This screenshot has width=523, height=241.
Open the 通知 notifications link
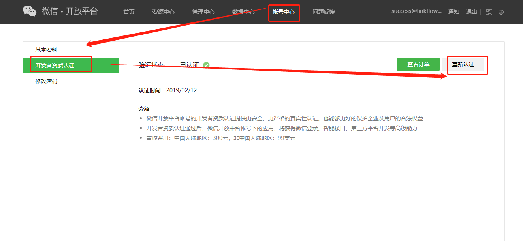tap(454, 12)
